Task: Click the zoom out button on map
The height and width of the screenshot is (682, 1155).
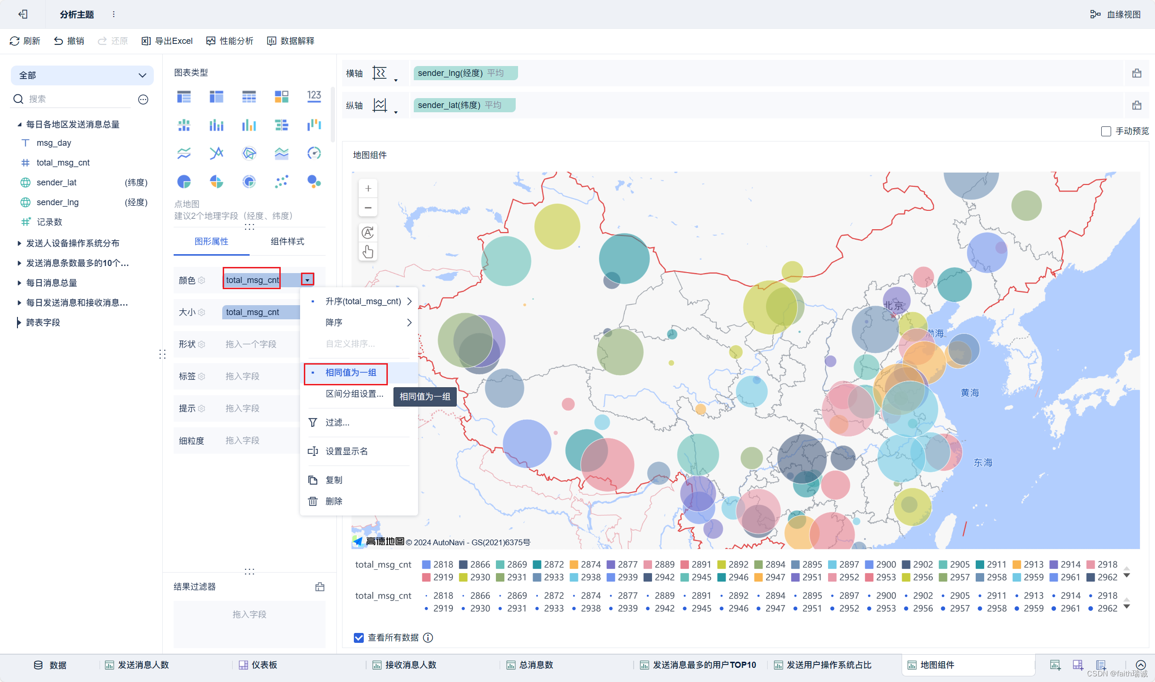Action: tap(367, 208)
